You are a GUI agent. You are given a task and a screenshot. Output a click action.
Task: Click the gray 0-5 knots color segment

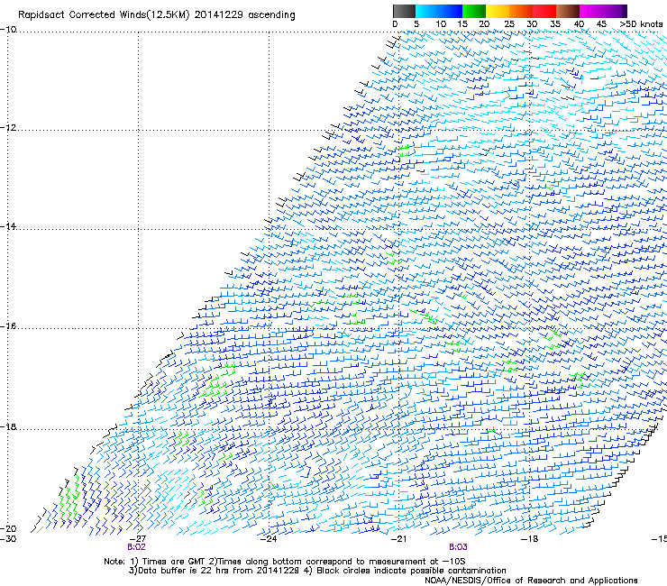click(404, 11)
